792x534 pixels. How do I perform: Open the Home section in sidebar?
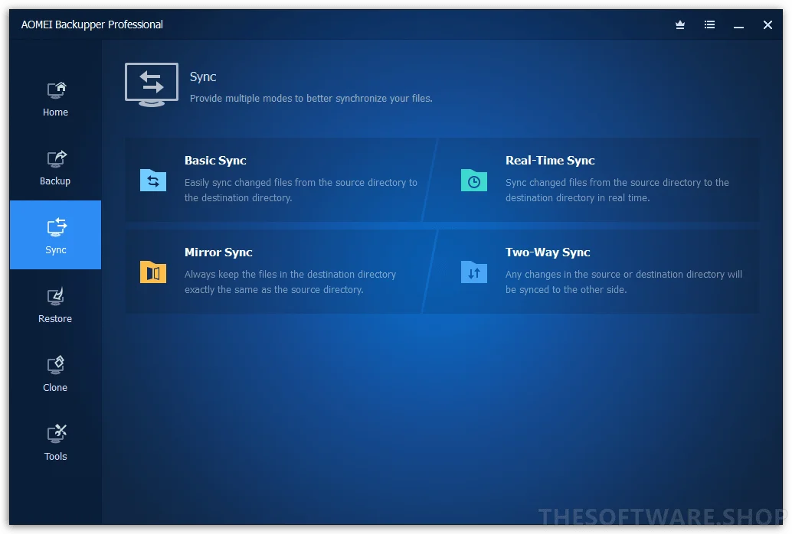tap(56, 99)
